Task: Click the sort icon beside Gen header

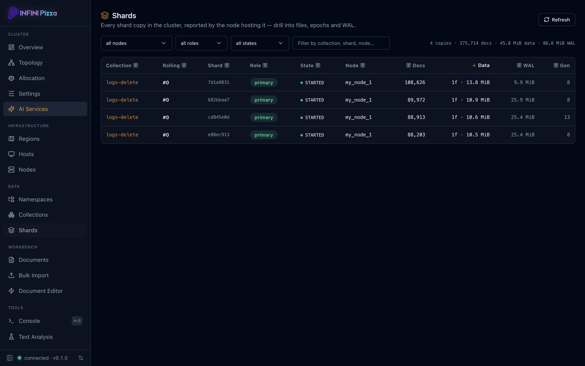Action: pos(556,65)
